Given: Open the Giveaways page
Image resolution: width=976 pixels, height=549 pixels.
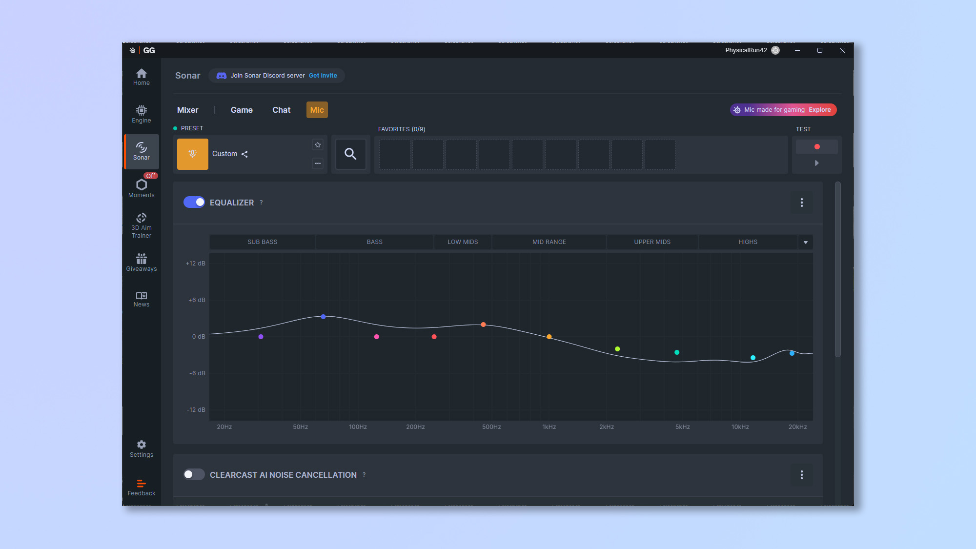Looking at the screenshot, I should pyautogui.click(x=141, y=262).
